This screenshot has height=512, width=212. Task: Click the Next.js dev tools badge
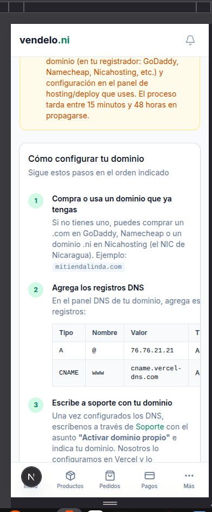point(31,477)
